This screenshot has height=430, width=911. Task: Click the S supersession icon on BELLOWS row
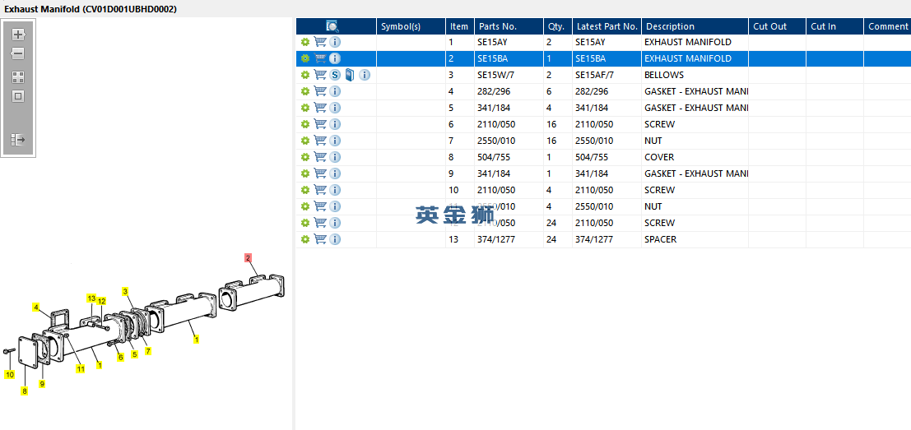tap(335, 75)
